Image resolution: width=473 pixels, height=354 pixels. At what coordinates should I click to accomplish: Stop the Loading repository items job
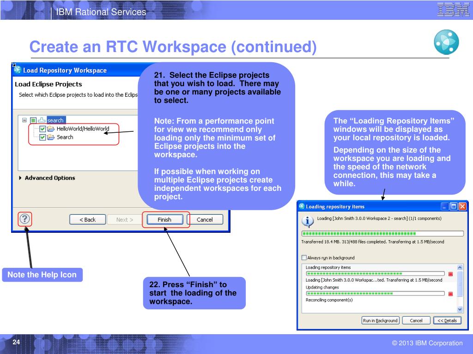[x=450, y=274]
